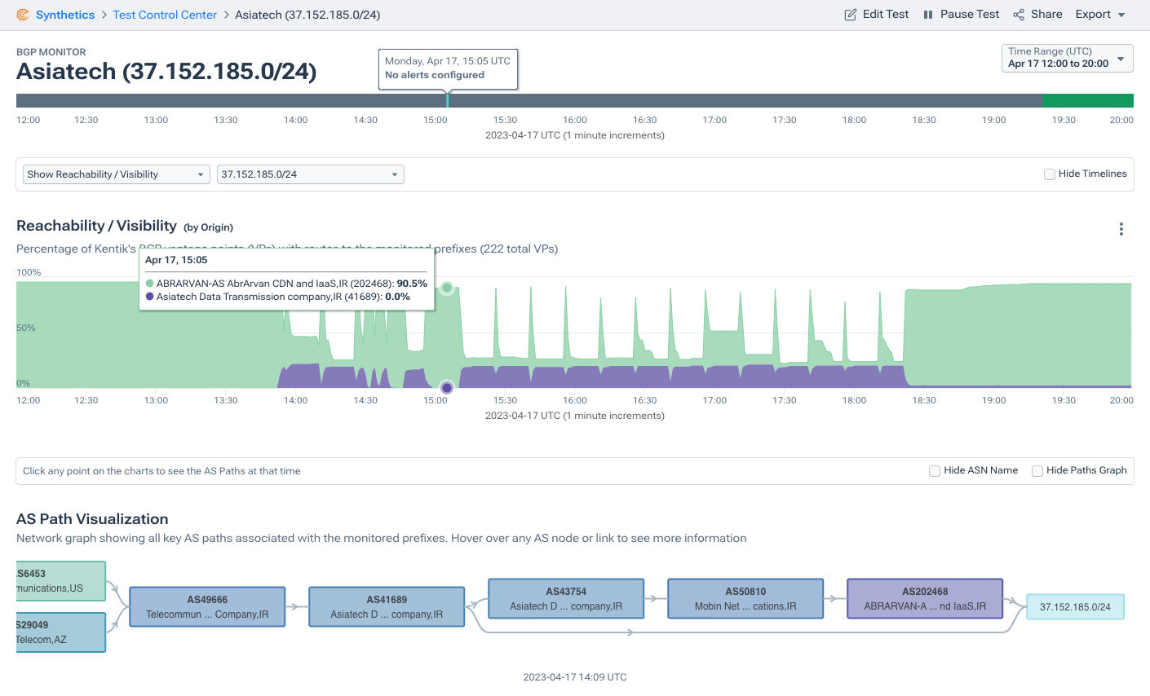The image size is (1150, 696).
Task: Click the Share button label
Action: [x=1046, y=15]
